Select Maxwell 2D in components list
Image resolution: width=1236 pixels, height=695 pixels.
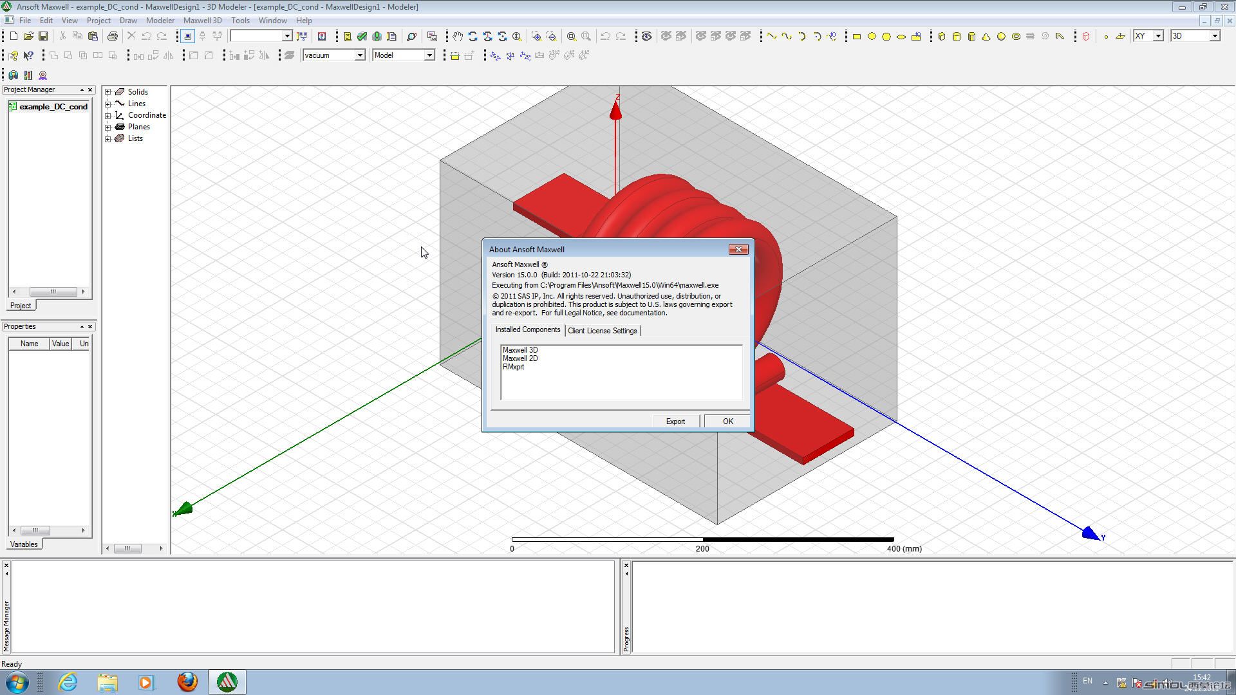coord(520,358)
